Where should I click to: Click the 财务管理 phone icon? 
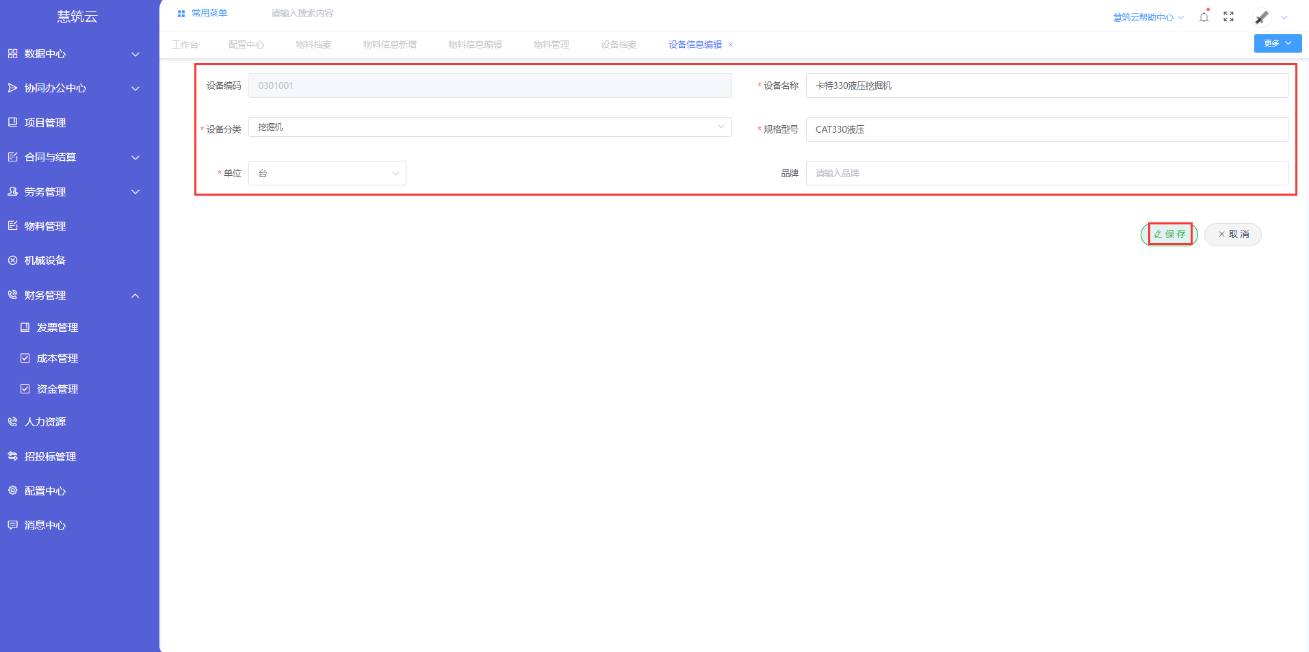point(12,295)
